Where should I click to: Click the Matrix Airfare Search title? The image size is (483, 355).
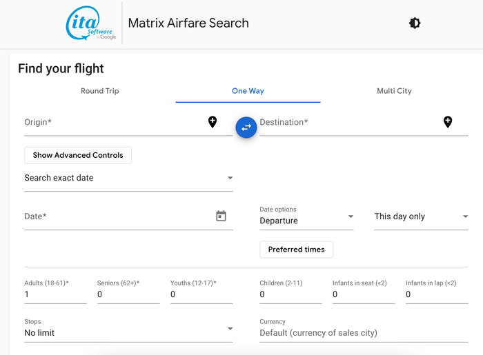pyautogui.click(x=188, y=23)
